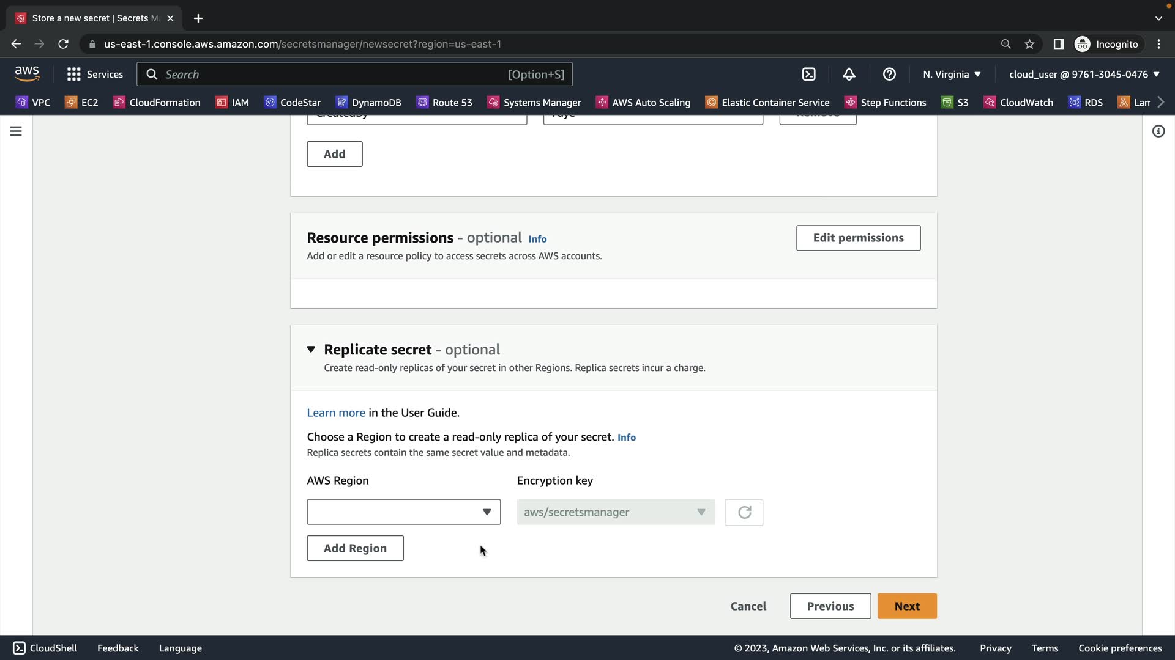This screenshot has width=1175, height=660.
Task: Go to the AWS console home logo
Action: pyautogui.click(x=27, y=74)
